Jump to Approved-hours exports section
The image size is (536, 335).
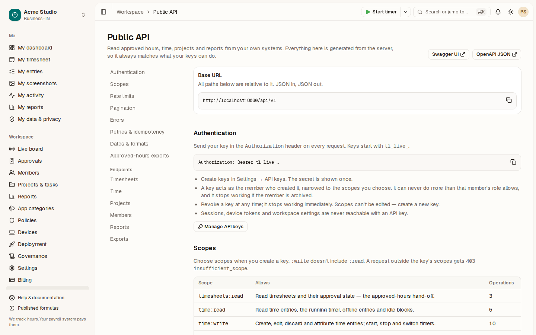coord(140,156)
